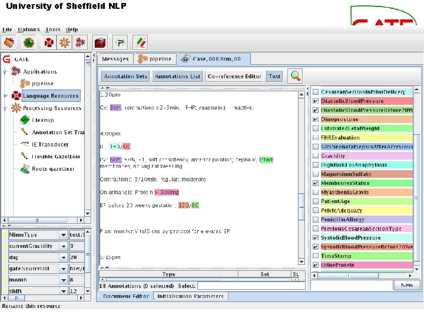Open the Co-reference Editor
The width and height of the screenshot is (424, 318).
click(x=234, y=76)
